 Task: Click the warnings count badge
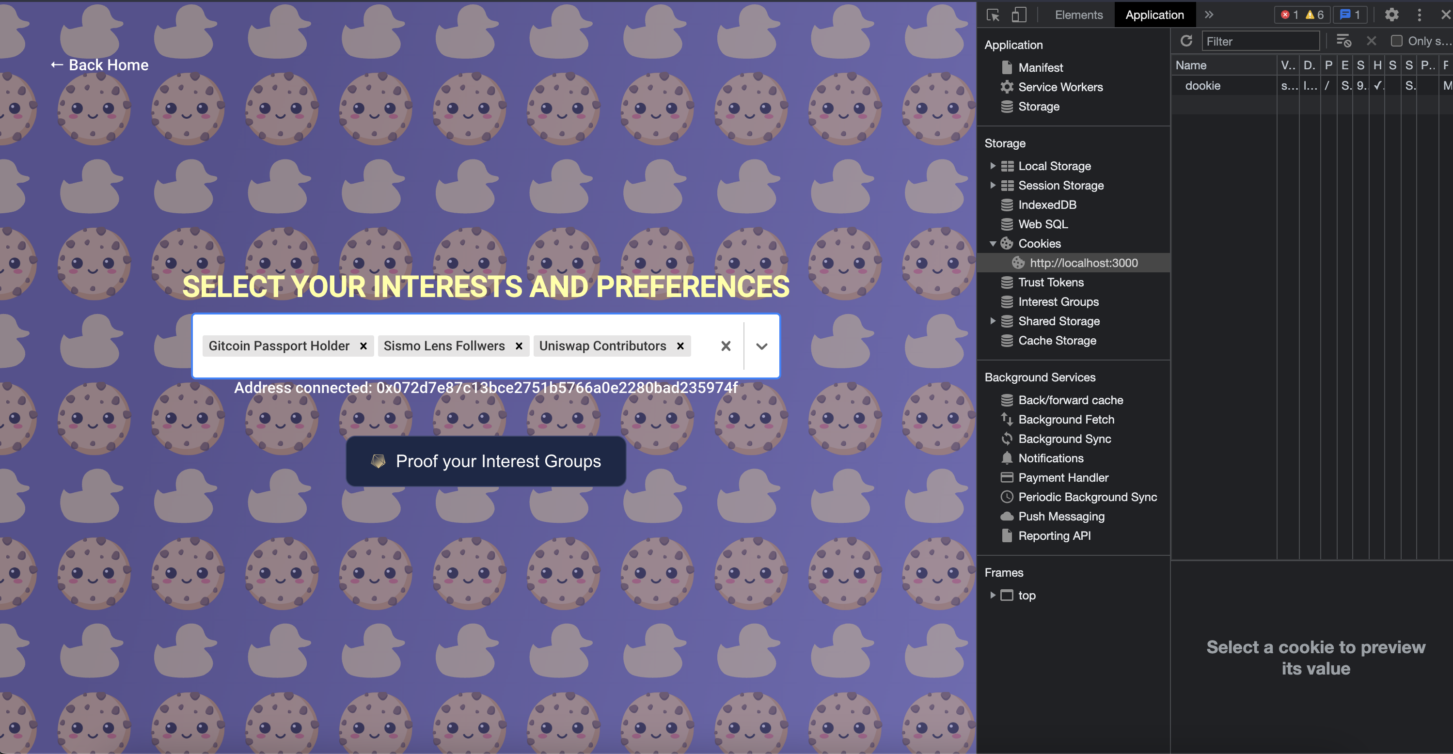pyautogui.click(x=1314, y=15)
